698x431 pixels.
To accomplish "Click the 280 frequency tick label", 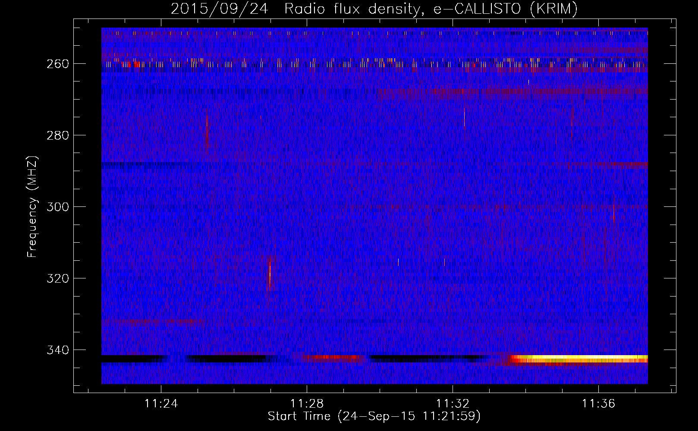I will point(57,135).
